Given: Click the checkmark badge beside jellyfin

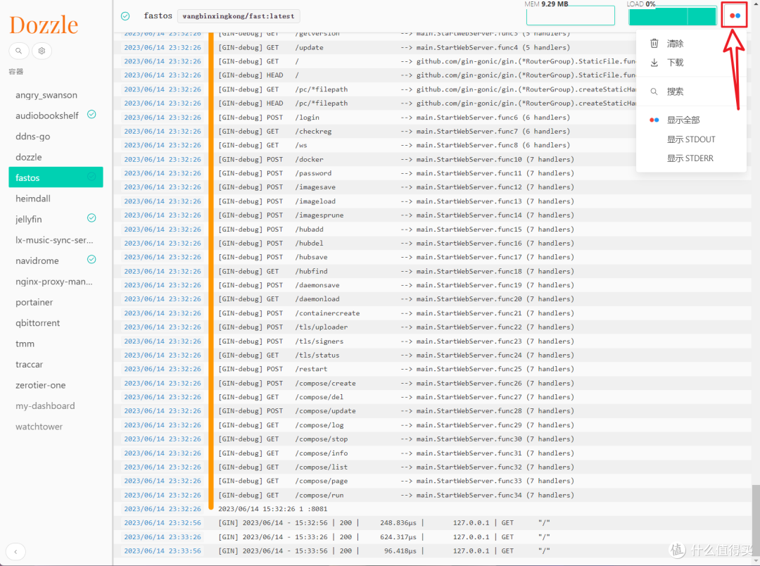Looking at the screenshot, I should [91, 218].
